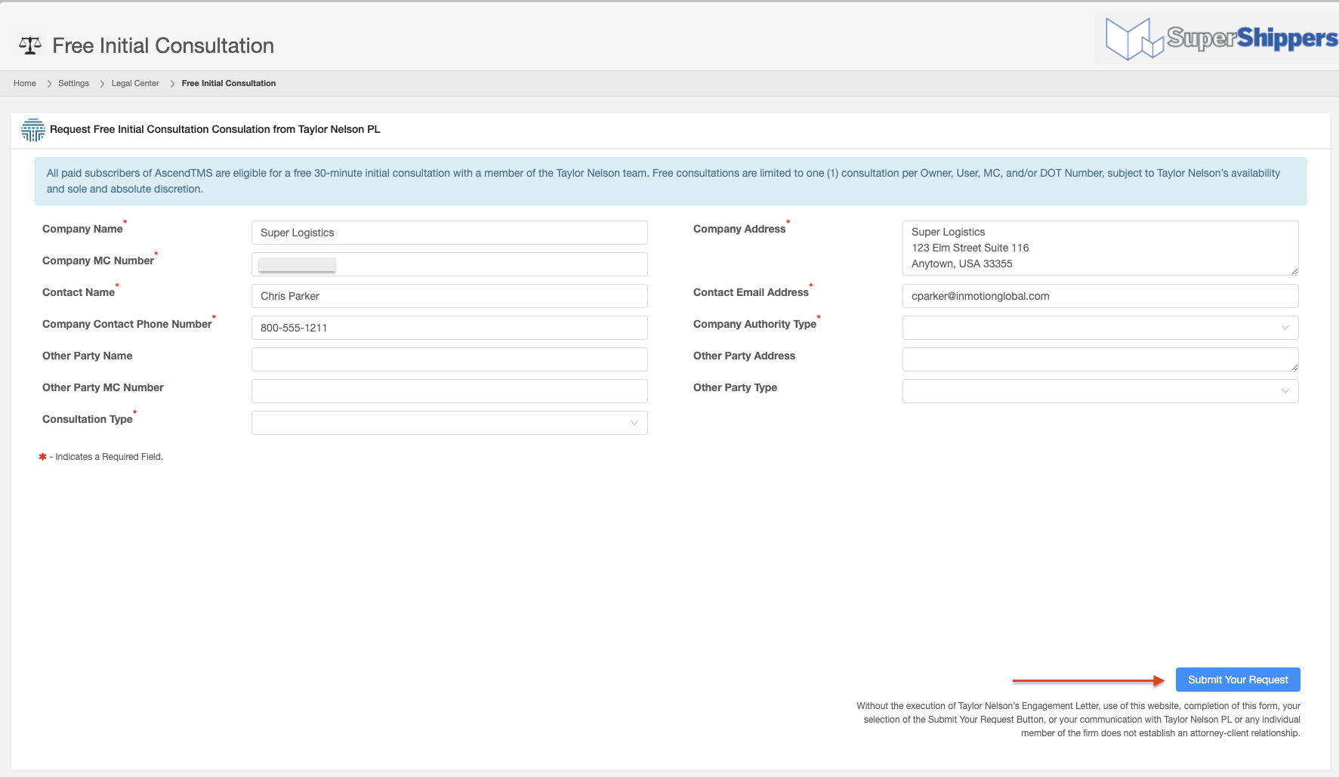
Task: Open the Home breadcrumb link
Action: (25, 83)
